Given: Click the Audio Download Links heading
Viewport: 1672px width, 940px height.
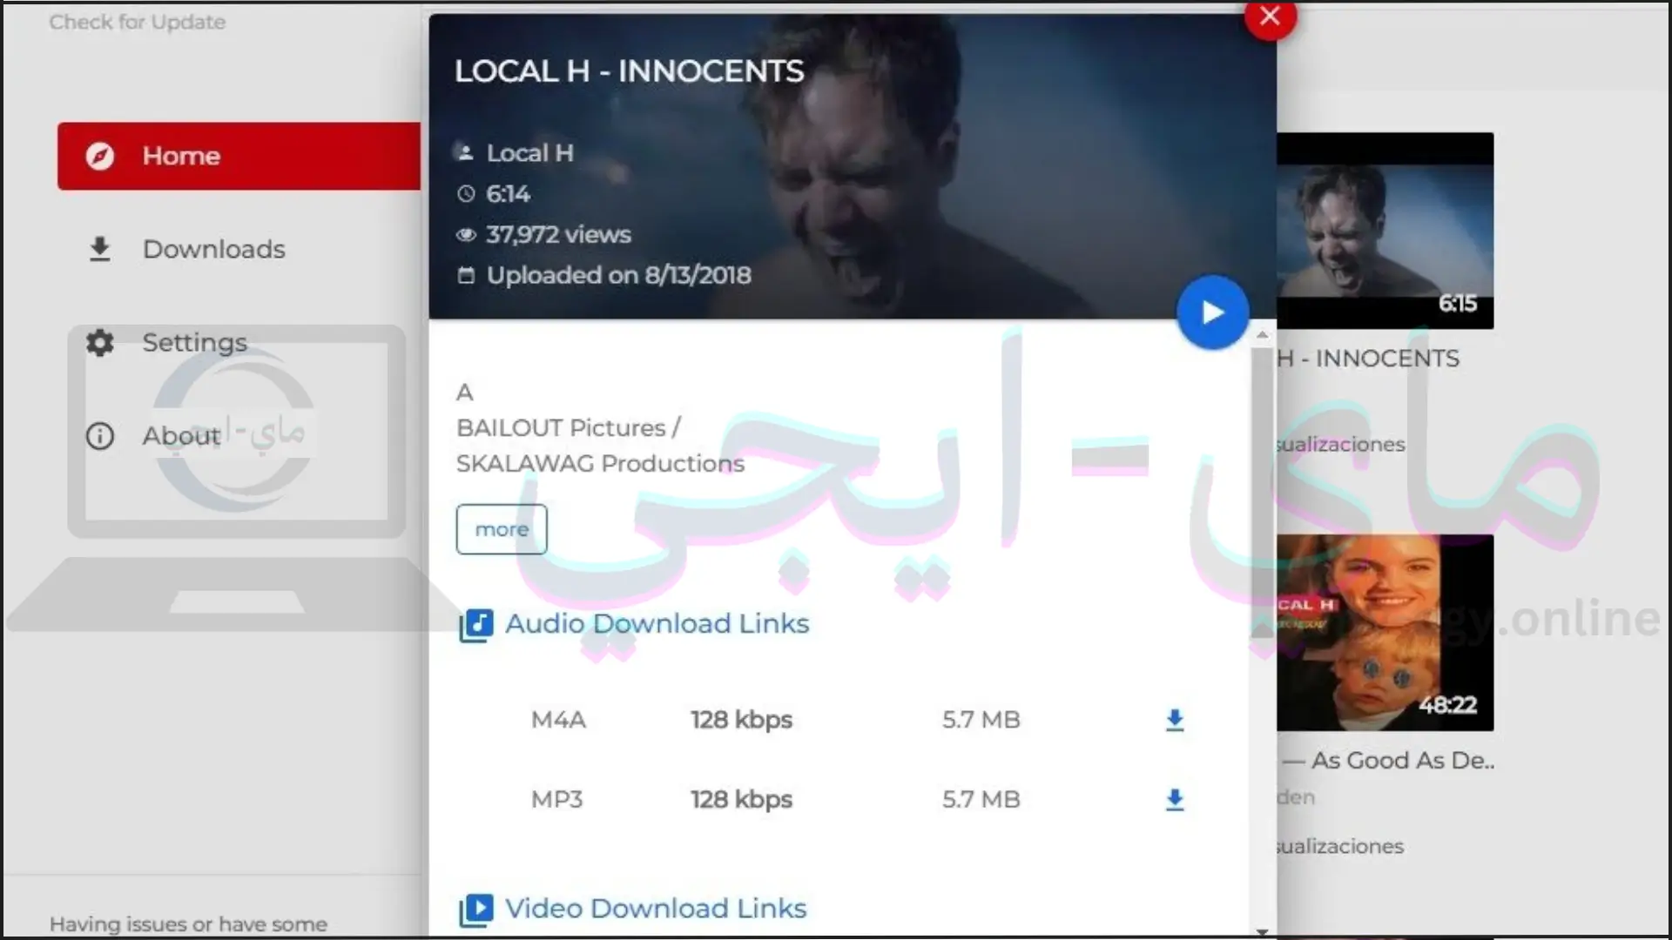Looking at the screenshot, I should point(657,623).
